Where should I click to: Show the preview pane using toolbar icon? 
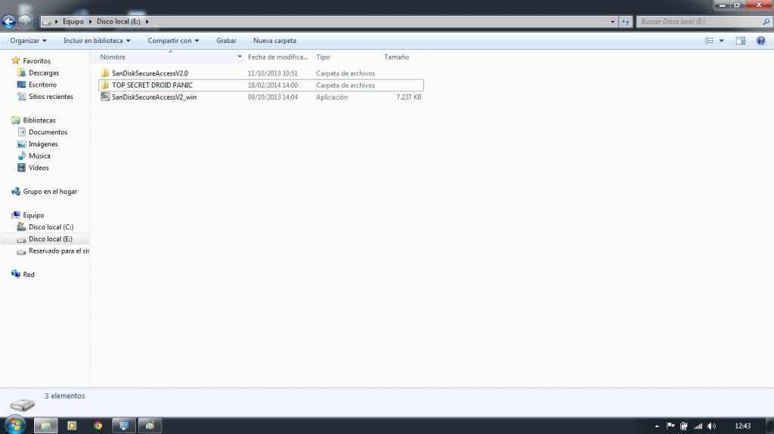click(x=741, y=41)
